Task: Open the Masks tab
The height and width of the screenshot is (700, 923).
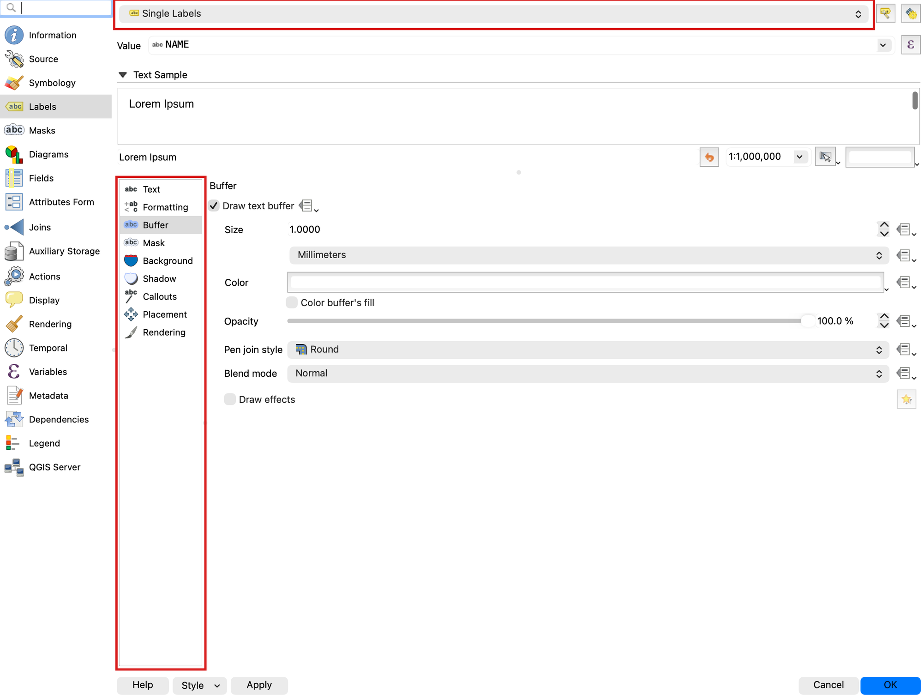Action: (56, 130)
